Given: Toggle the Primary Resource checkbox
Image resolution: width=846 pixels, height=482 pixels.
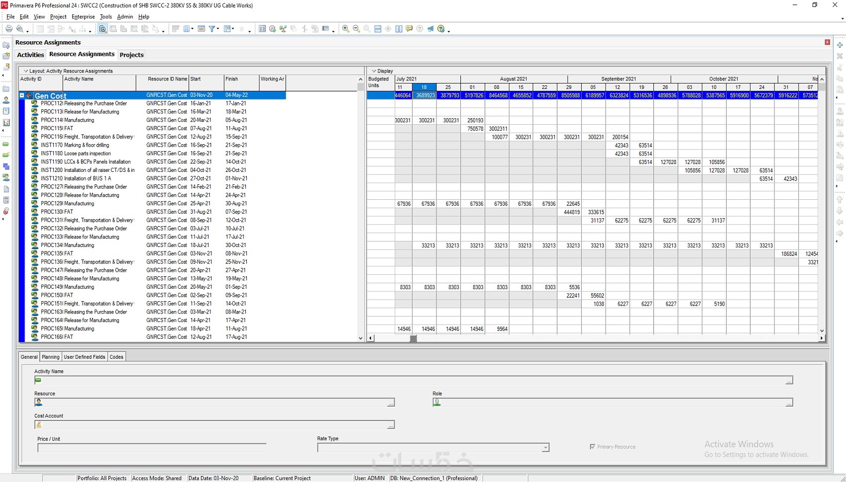Looking at the screenshot, I should 592,447.
